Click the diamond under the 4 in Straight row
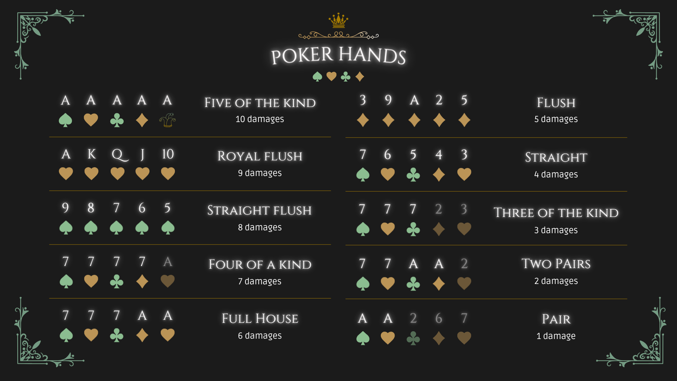The height and width of the screenshot is (381, 677). (x=439, y=175)
